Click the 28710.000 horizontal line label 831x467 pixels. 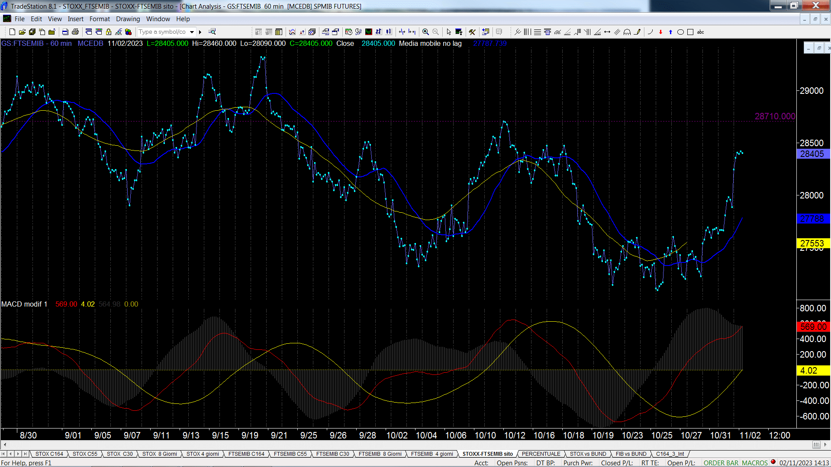[x=775, y=116]
